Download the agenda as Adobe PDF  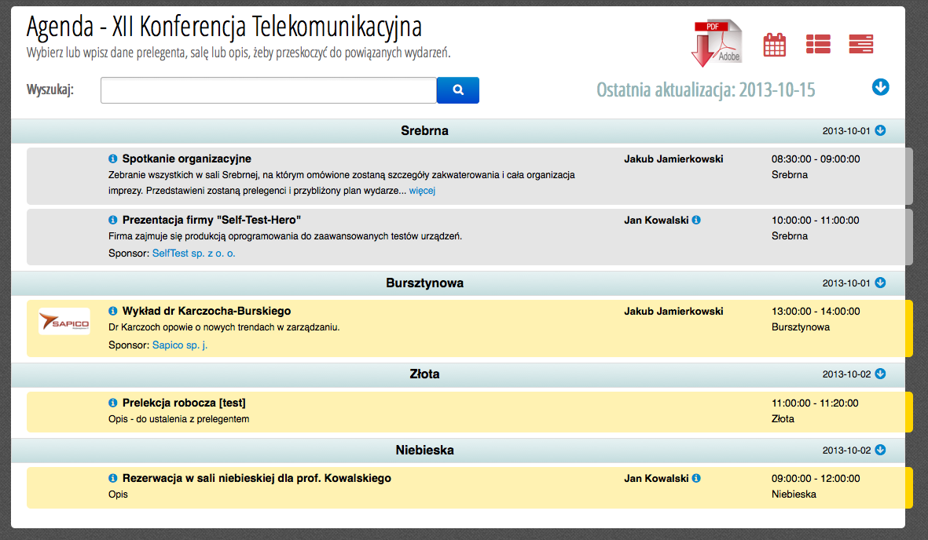[717, 43]
